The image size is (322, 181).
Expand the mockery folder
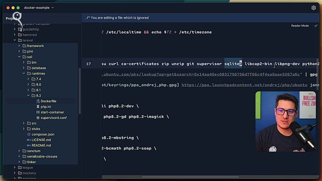tap(15, 173)
